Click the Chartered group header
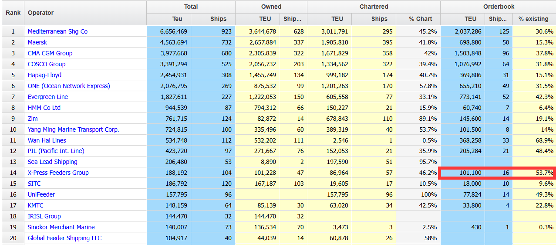 pyautogui.click(x=374, y=7)
